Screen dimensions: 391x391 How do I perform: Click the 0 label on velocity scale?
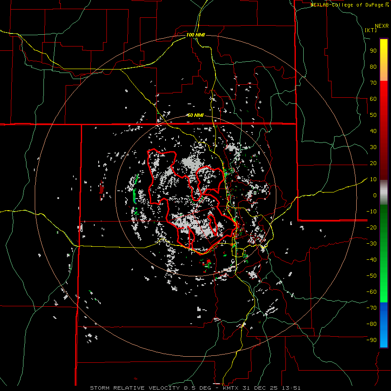tap(374, 195)
